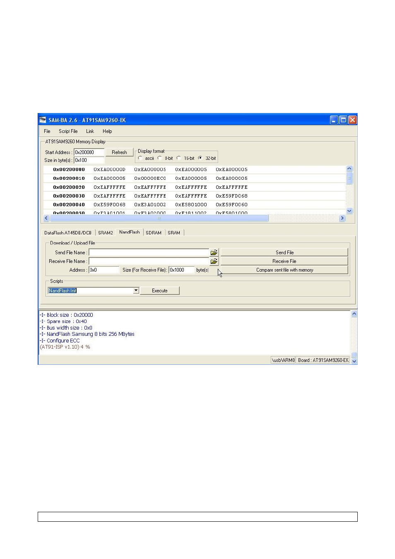Viewport: 395px width, 559px height.
Task: Open the File menu
Action: coord(47,131)
